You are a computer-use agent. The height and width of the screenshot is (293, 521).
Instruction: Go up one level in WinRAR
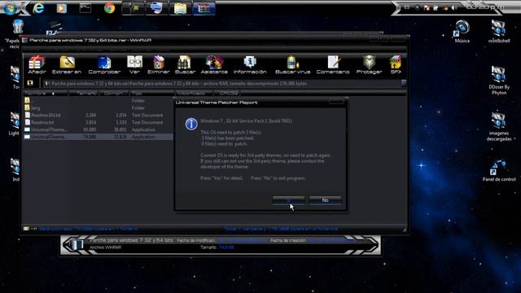(x=30, y=83)
